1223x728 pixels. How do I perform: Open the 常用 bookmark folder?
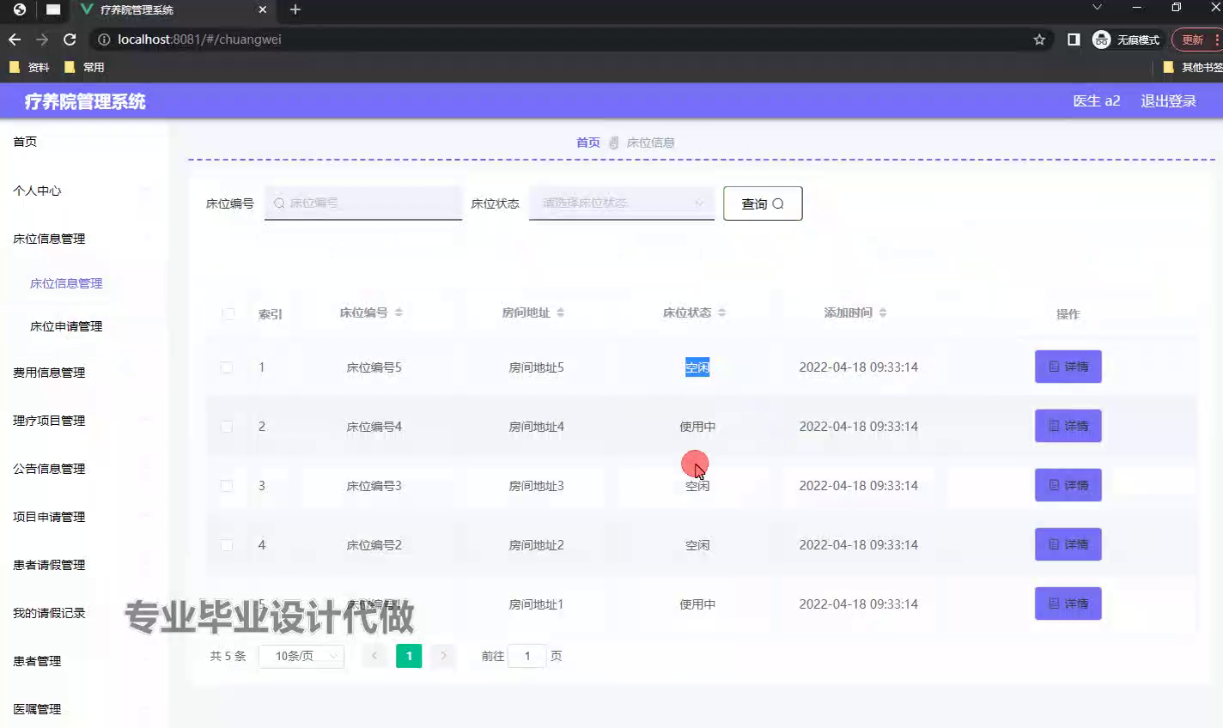(84, 67)
